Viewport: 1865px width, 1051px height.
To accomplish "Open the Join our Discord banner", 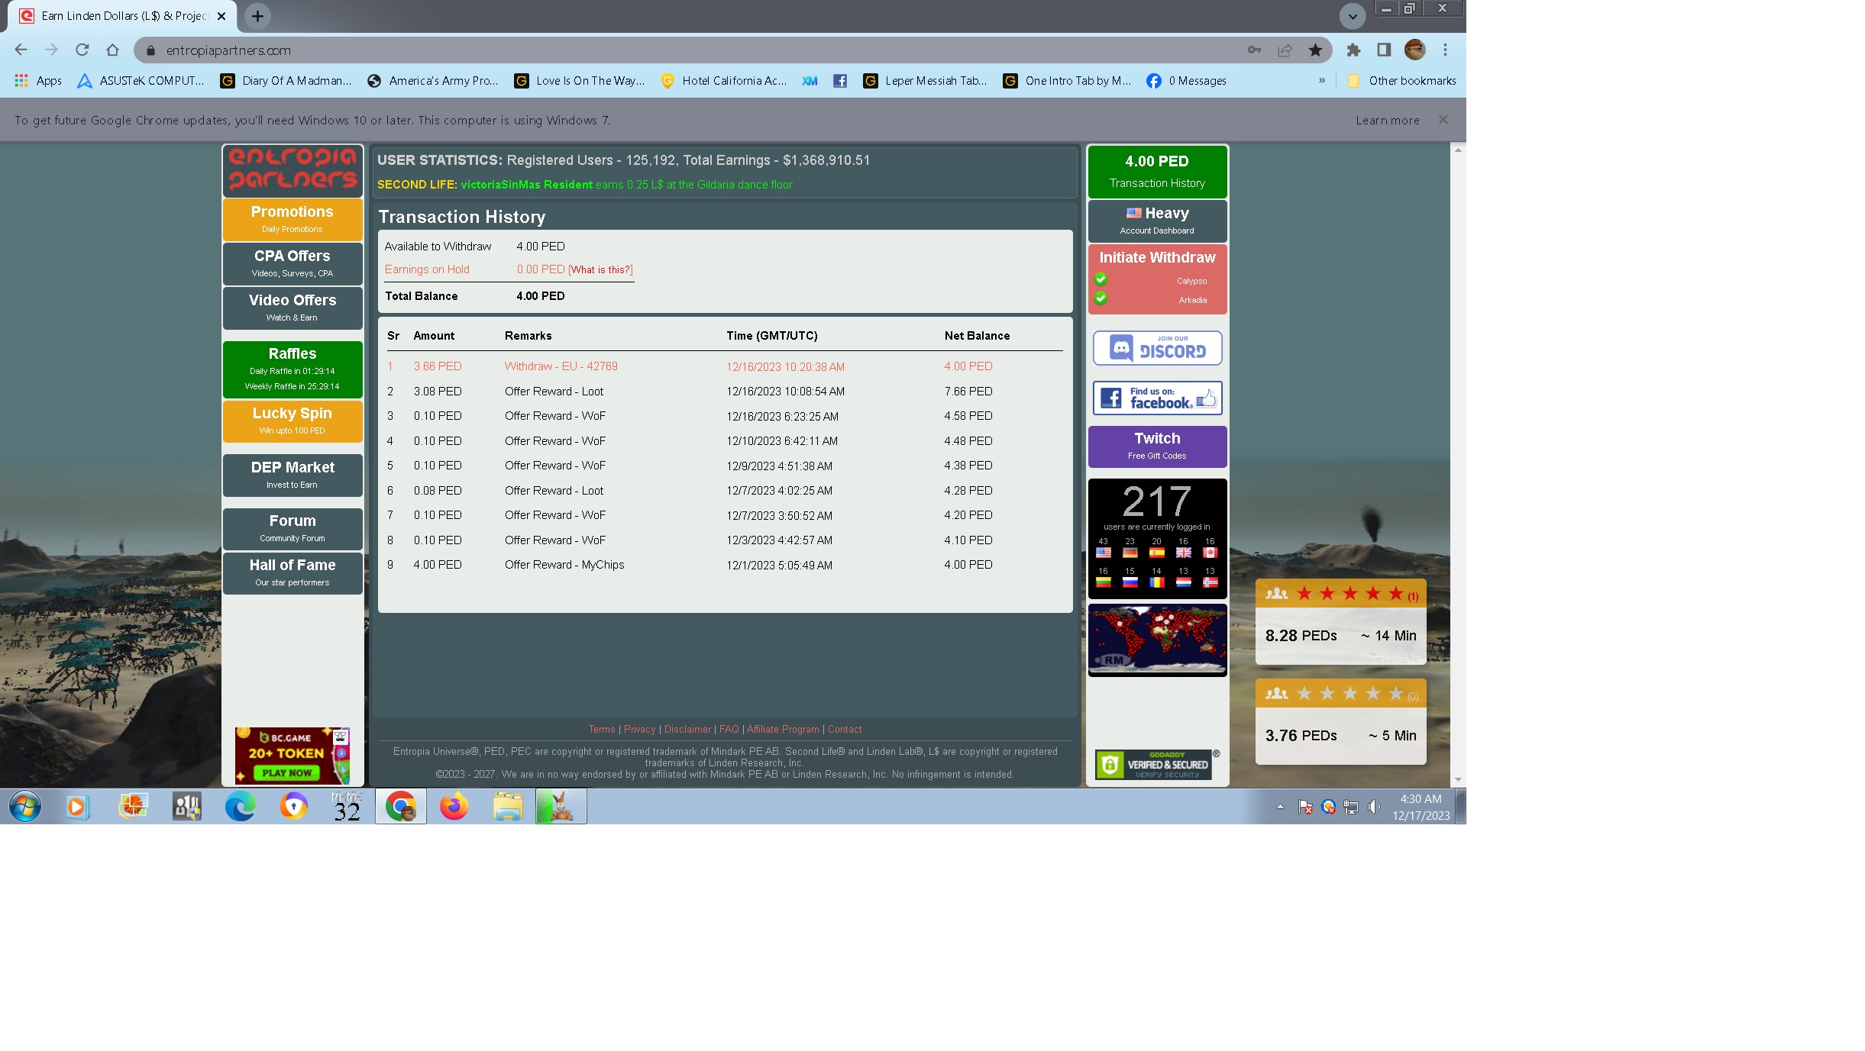I will click(x=1157, y=348).
